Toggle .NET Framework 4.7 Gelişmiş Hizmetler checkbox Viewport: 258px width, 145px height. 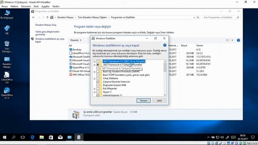click(x=98, y=65)
